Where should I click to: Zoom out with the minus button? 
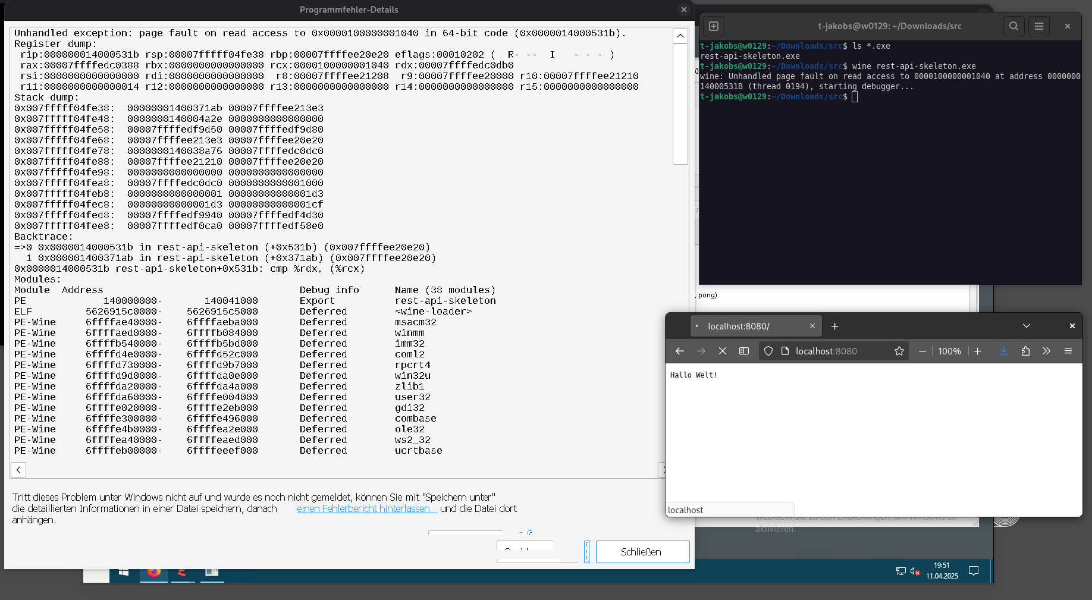pos(922,351)
